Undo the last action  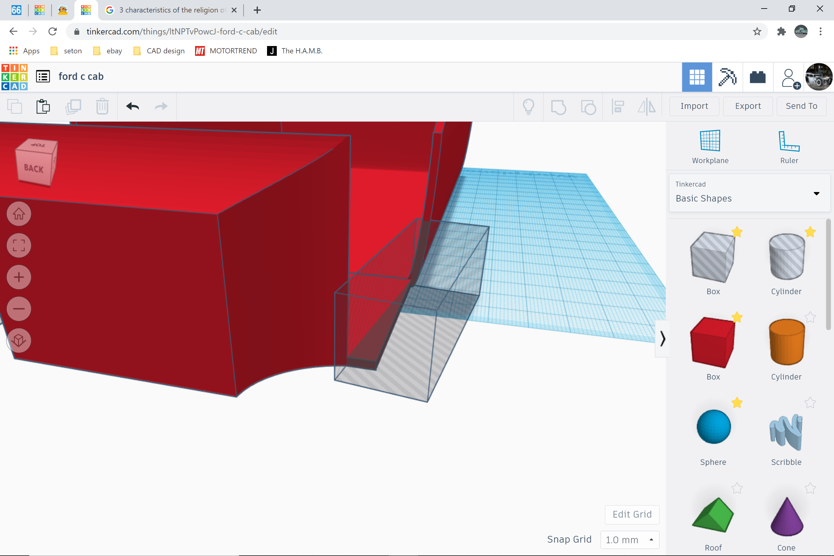point(133,106)
